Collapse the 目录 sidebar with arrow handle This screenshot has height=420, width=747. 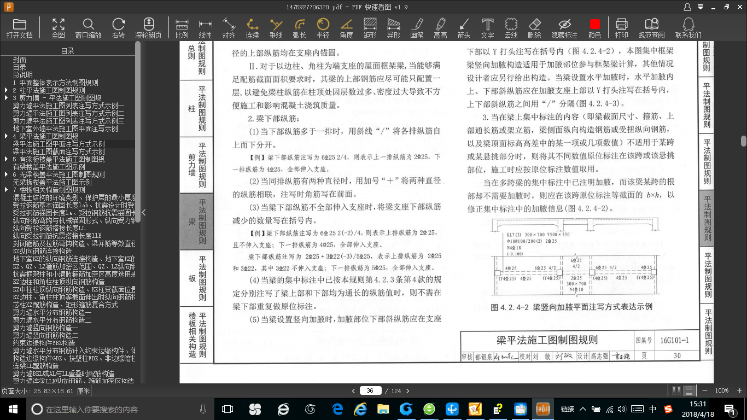click(143, 213)
